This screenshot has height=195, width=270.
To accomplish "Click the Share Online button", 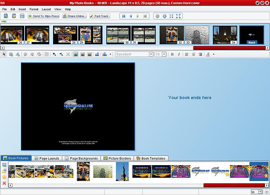I will [x=74, y=16].
